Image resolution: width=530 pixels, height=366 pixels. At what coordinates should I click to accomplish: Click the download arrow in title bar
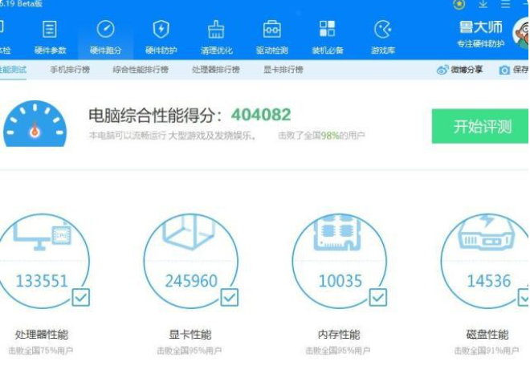(482, 4)
